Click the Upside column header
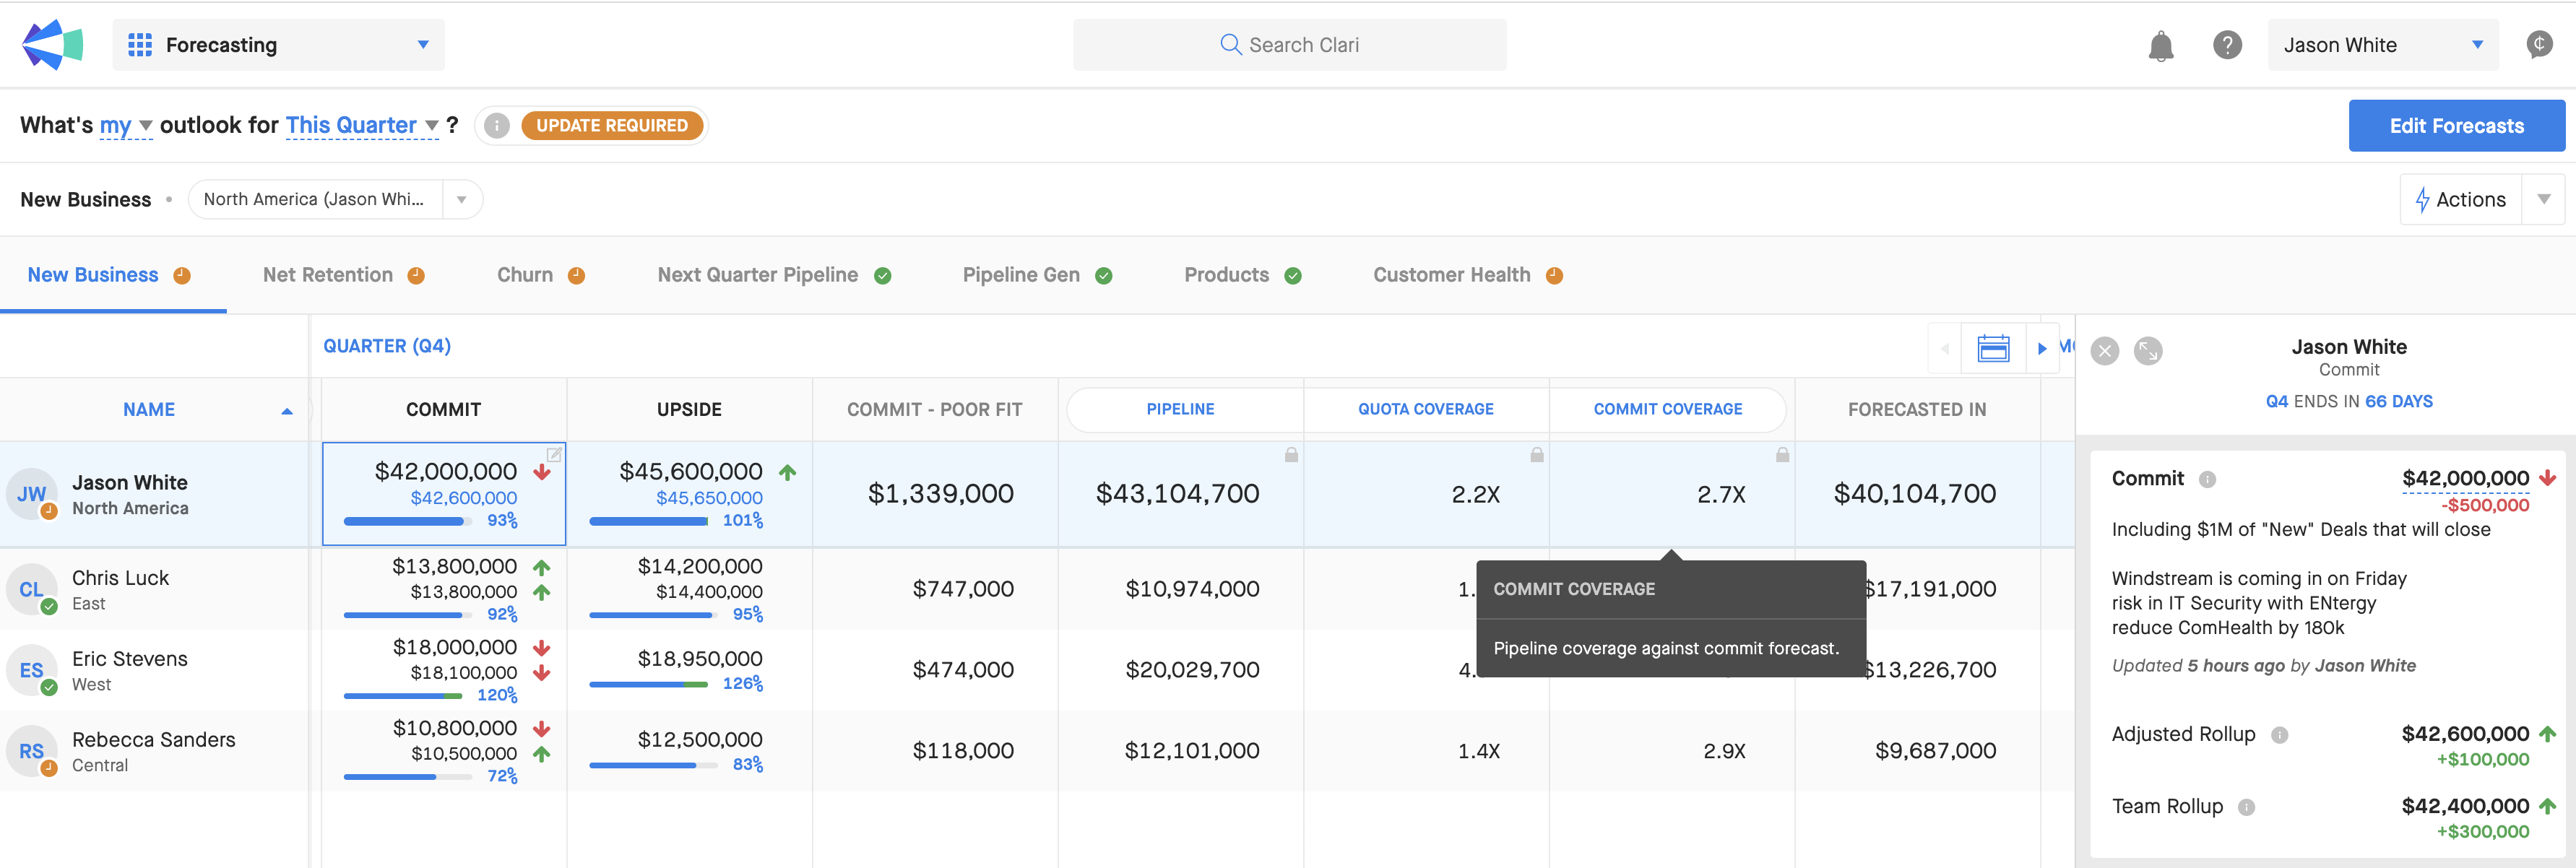The image size is (2576, 868). [x=689, y=410]
